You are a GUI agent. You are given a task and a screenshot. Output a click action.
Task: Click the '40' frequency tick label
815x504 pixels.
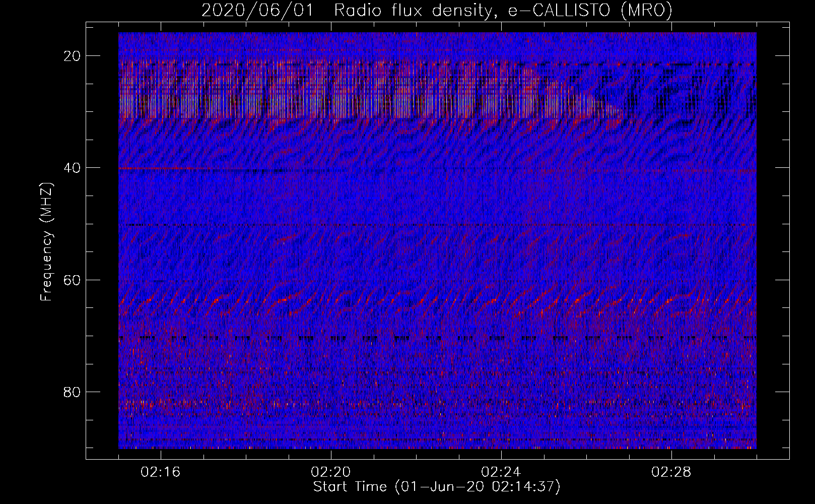pyautogui.click(x=73, y=168)
